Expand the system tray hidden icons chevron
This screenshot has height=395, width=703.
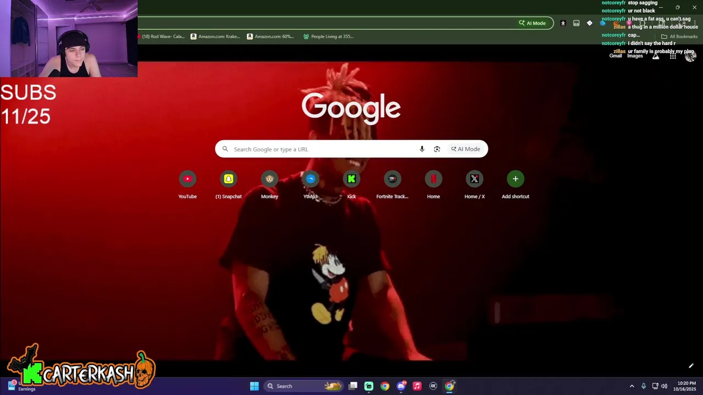[632, 386]
